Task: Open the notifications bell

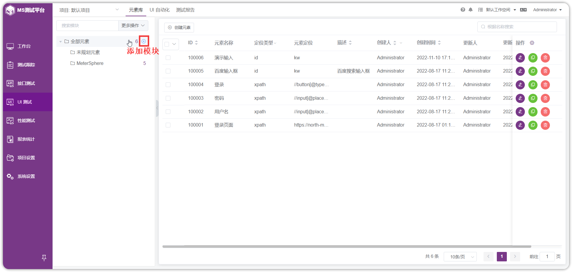Action: pyautogui.click(x=471, y=9)
